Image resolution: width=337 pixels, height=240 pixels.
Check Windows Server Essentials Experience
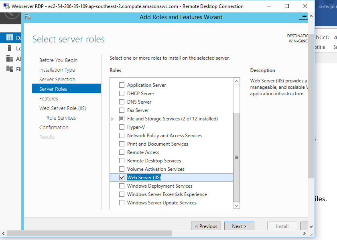(x=122, y=194)
